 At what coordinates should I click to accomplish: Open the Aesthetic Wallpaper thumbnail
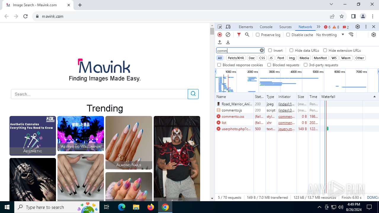(x=81, y=133)
